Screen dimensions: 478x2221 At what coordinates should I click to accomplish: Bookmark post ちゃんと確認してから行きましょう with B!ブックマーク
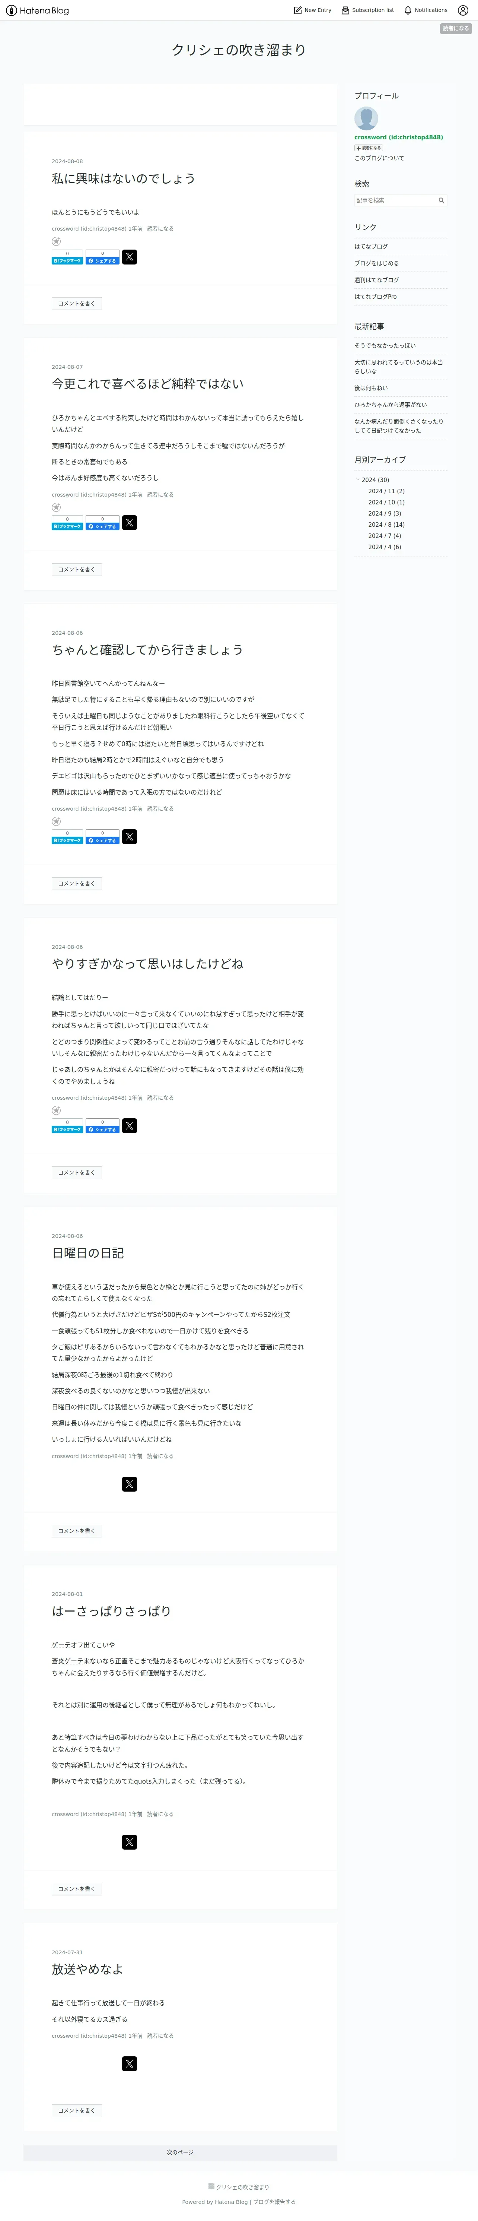67,837
